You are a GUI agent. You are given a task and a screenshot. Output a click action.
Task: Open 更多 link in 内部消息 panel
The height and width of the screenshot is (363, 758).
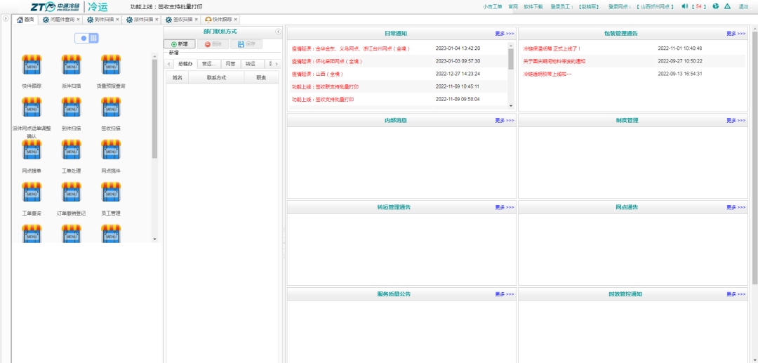coord(504,120)
